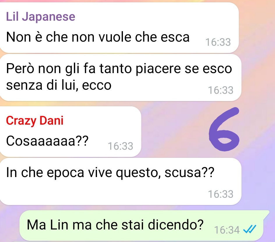Tap message 'In che epoca vive questo, scusa??'
The image size is (275, 242).
(x=121, y=181)
